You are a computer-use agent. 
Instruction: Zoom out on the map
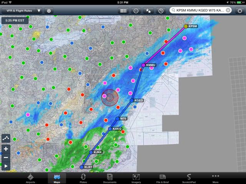click(x=6, y=158)
